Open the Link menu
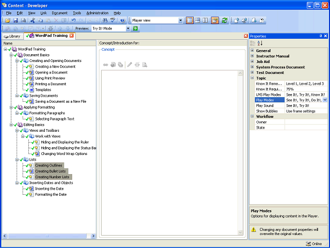The image size is (330, 248). tap(43, 13)
